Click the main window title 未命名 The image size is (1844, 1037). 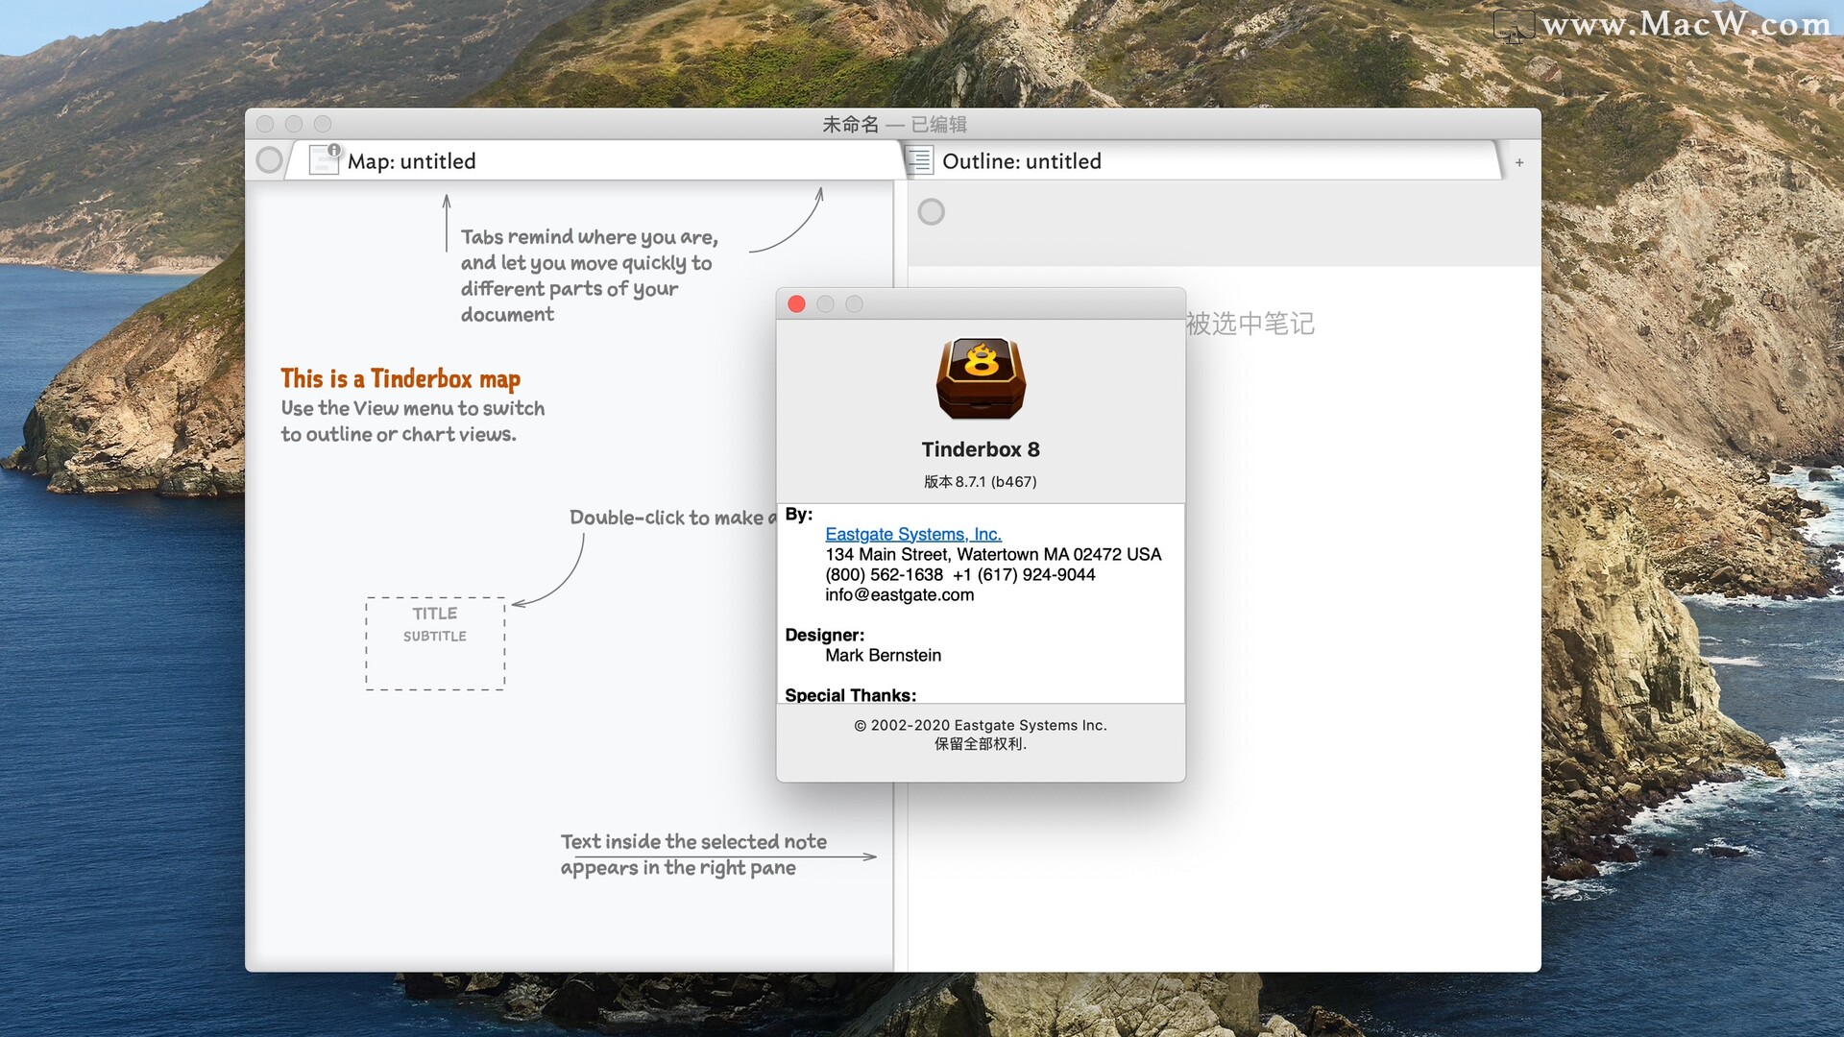851,124
